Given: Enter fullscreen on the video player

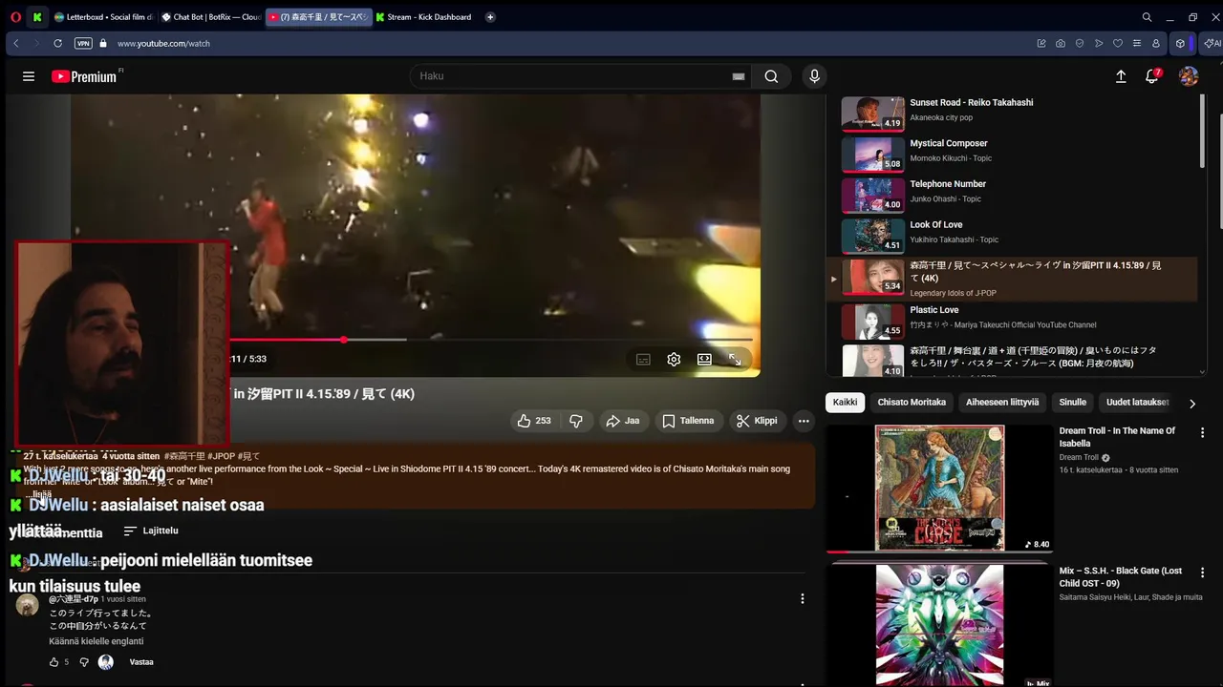Looking at the screenshot, I should (735, 360).
